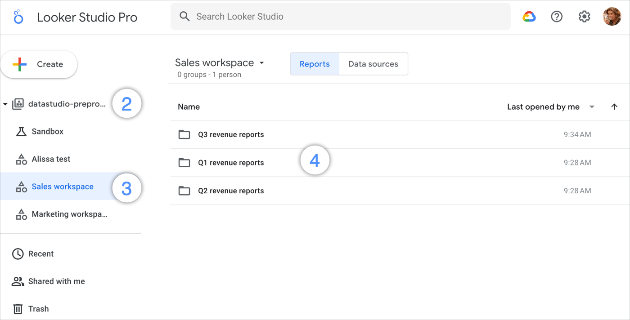View items Shared with me
630x320 pixels.
pos(57,281)
